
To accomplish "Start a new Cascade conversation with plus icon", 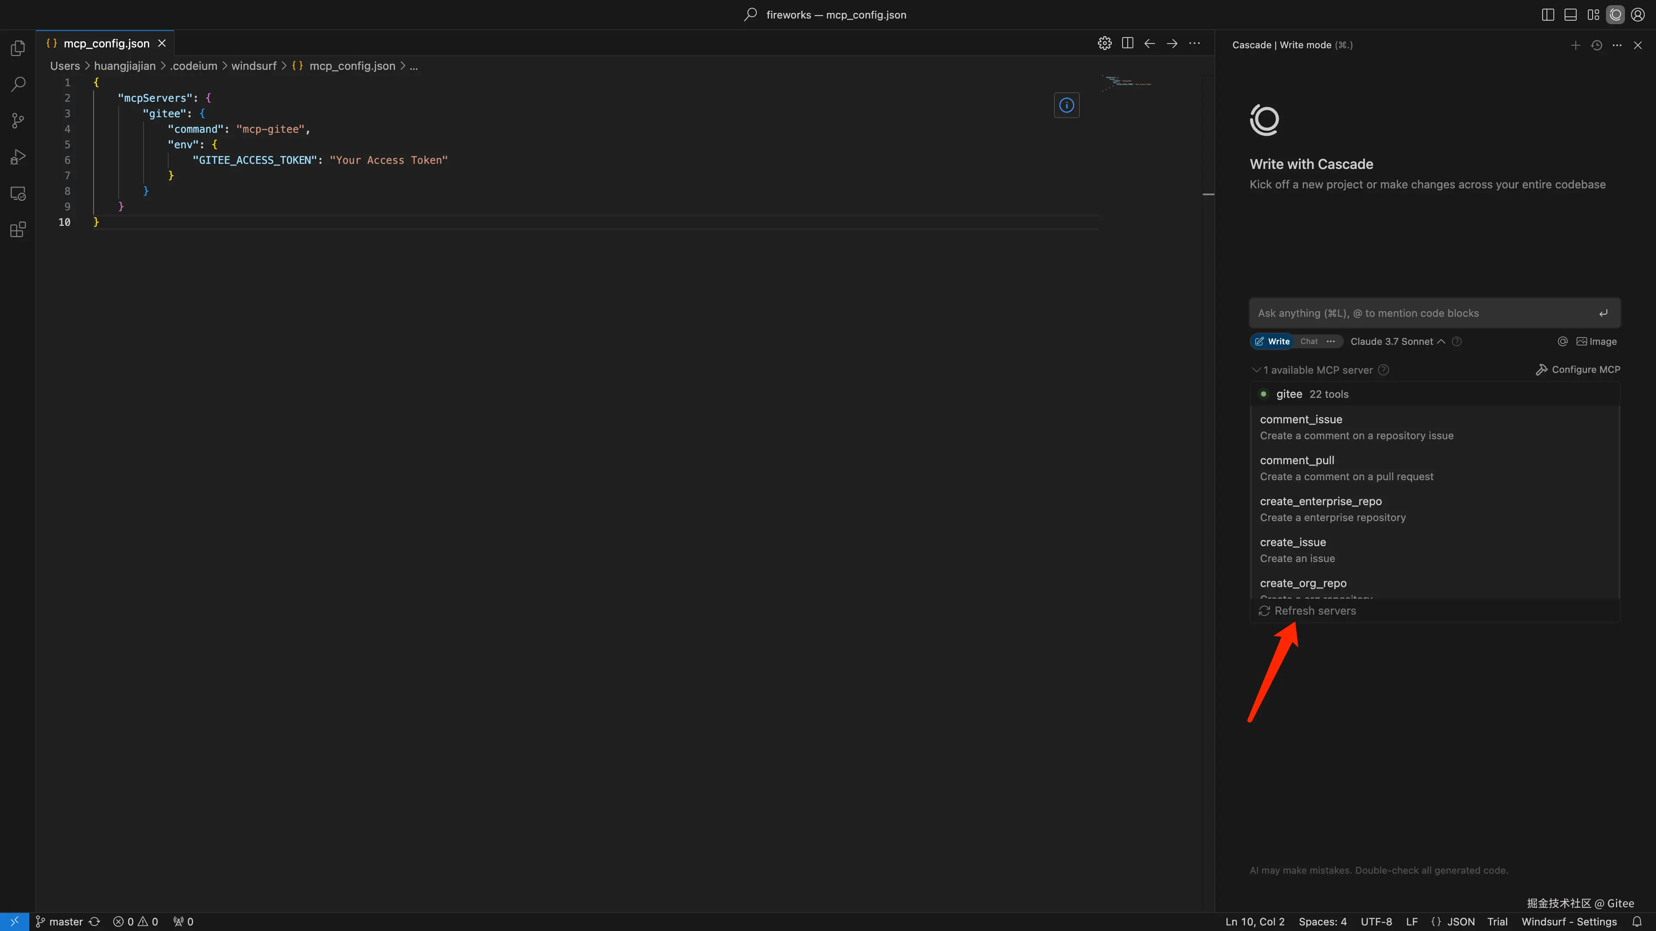I will click(x=1575, y=45).
